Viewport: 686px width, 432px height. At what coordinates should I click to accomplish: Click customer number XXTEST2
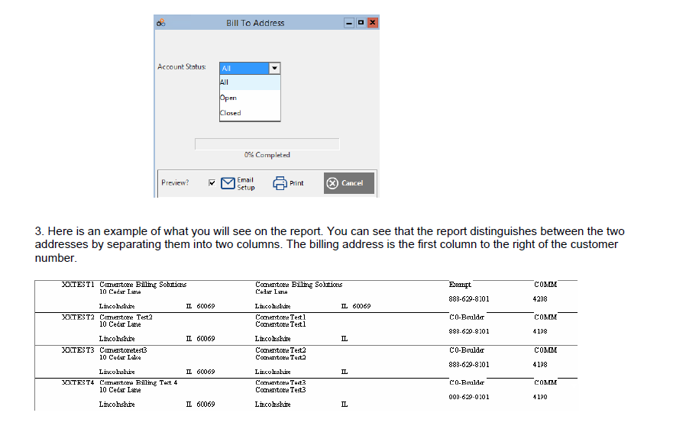click(78, 317)
